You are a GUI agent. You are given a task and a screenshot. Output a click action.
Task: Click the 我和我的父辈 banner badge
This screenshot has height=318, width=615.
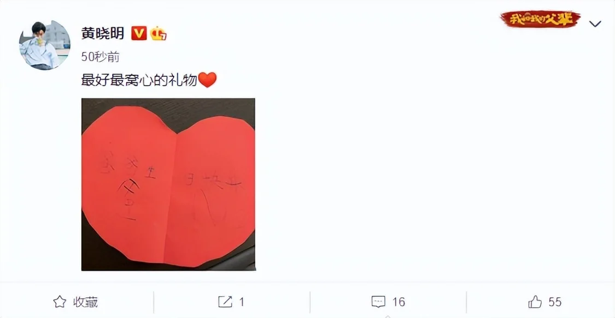(x=540, y=19)
